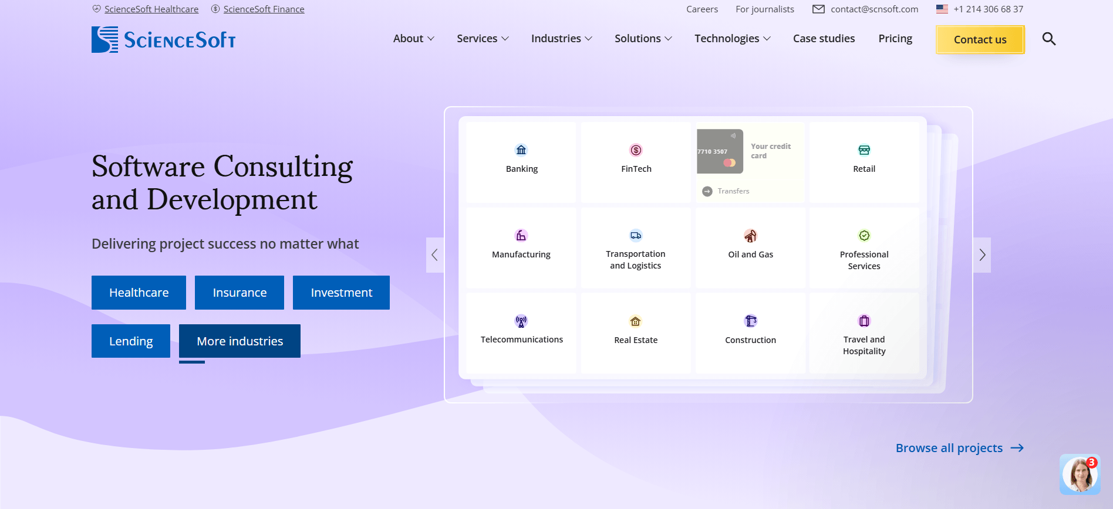The height and width of the screenshot is (509, 1113).
Task: Click the Retail storefront icon
Action: point(864,150)
